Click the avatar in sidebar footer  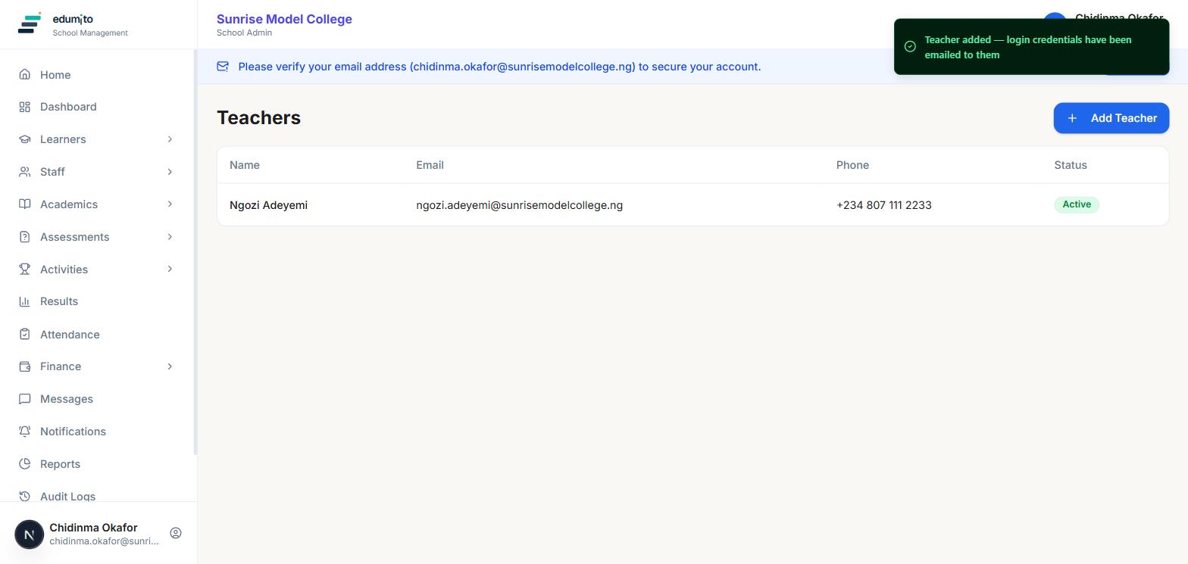[30, 534]
